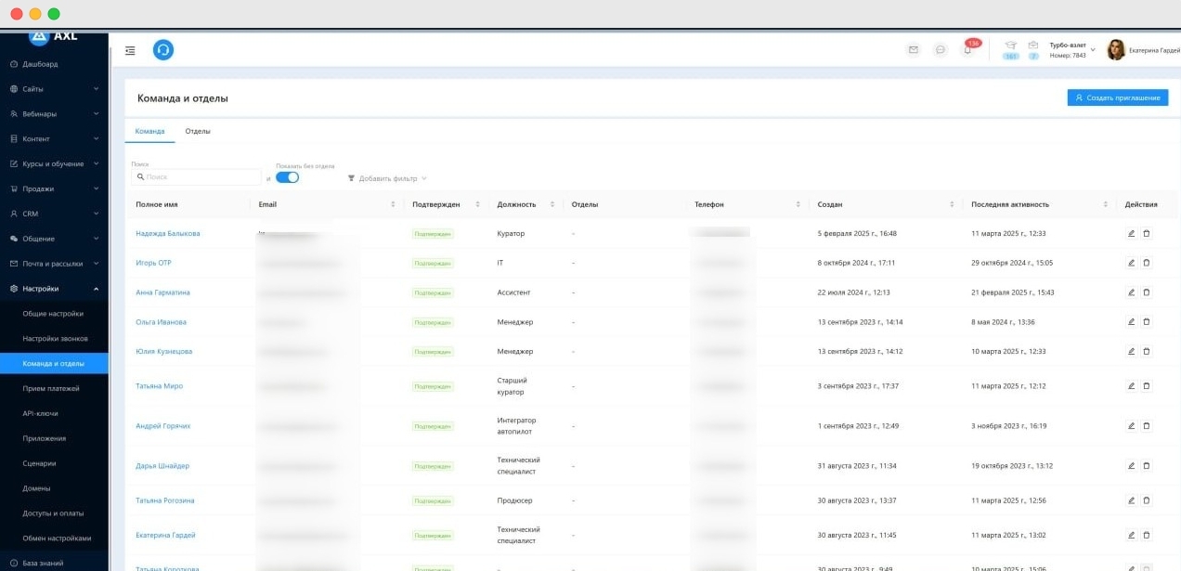Expand Курсы и обучение sidebar menu
This screenshot has width=1181, height=571.
[54, 164]
